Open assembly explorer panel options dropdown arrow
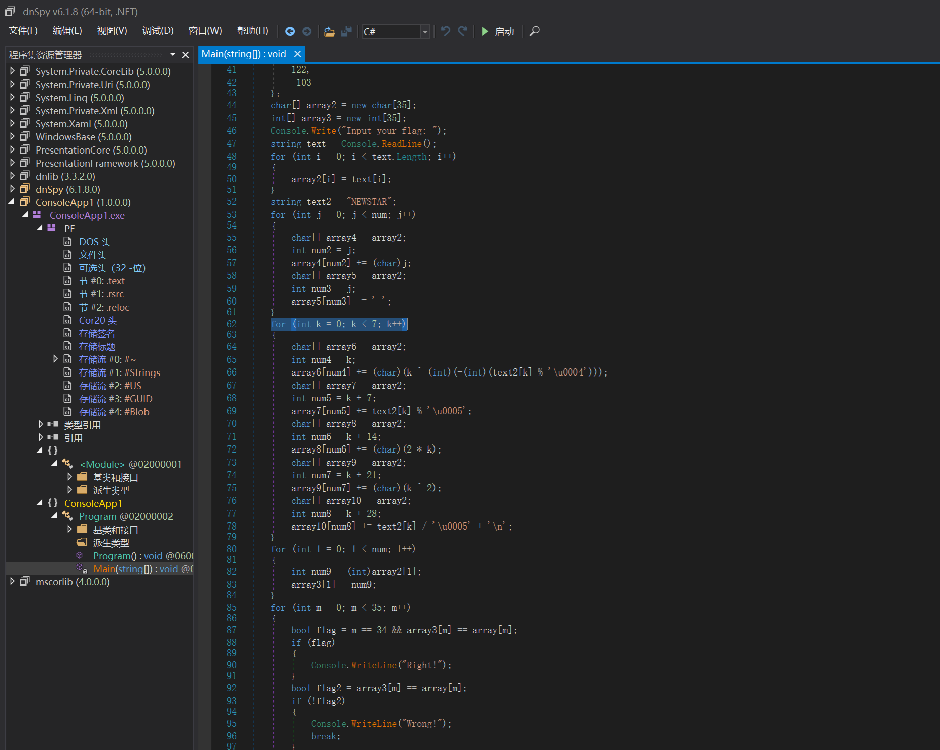 coord(173,55)
